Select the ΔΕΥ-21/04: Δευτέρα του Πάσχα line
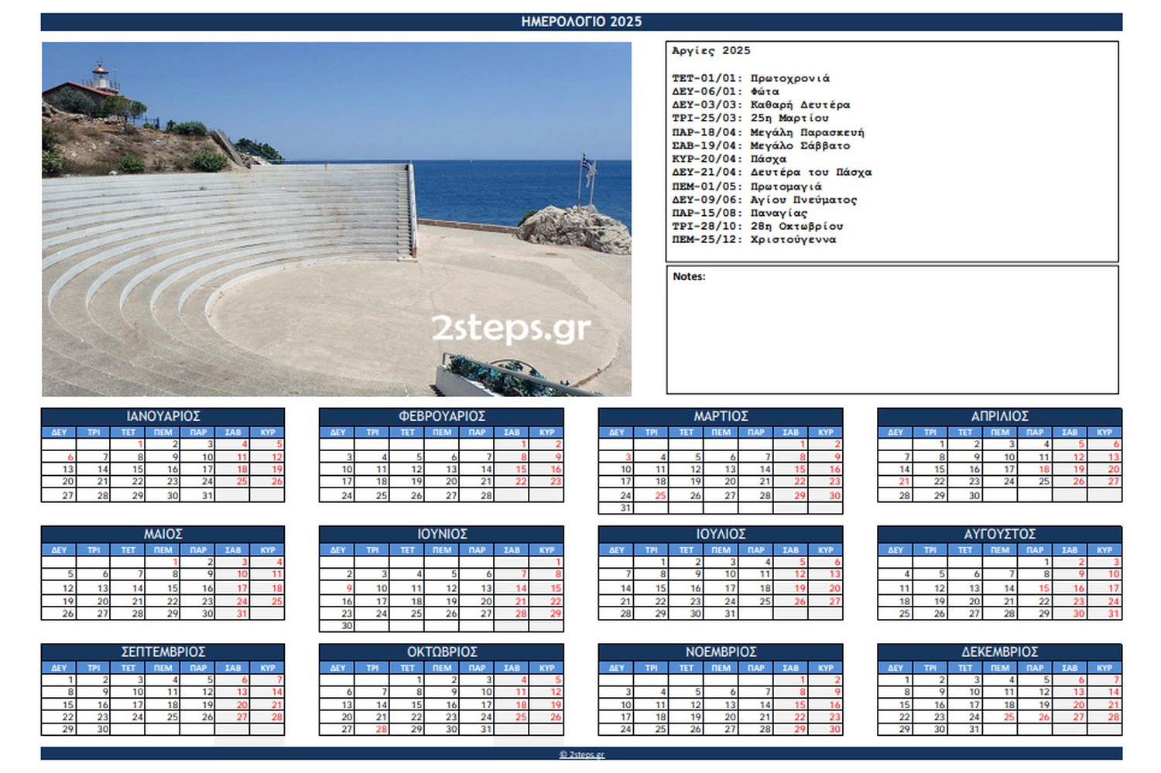This screenshot has width=1161, height=773. (x=772, y=172)
